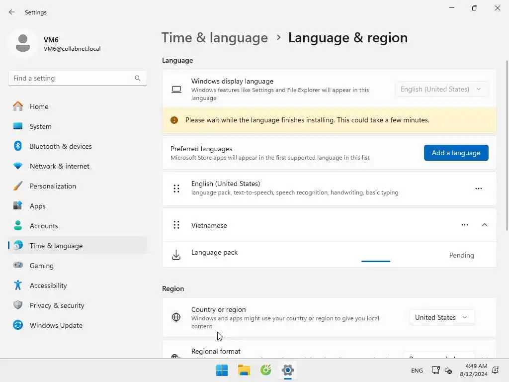Image resolution: width=509 pixels, height=382 pixels.
Task: Click the Personalization paintbrush icon
Action: 18,186
